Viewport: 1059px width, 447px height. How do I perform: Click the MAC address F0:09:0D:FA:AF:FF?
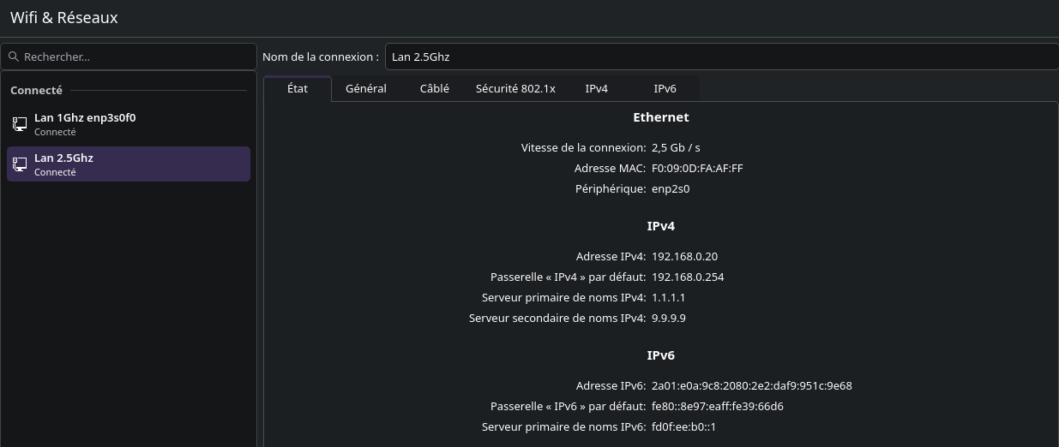[x=697, y=169]
